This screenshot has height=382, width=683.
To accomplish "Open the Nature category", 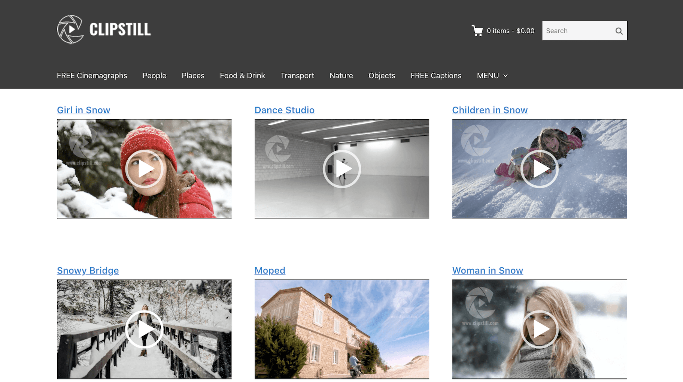I will click(x=341, y=76).
